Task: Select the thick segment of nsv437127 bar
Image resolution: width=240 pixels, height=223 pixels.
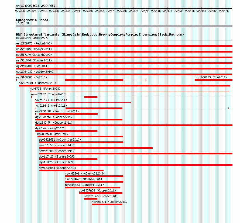Action: [91, 97]
